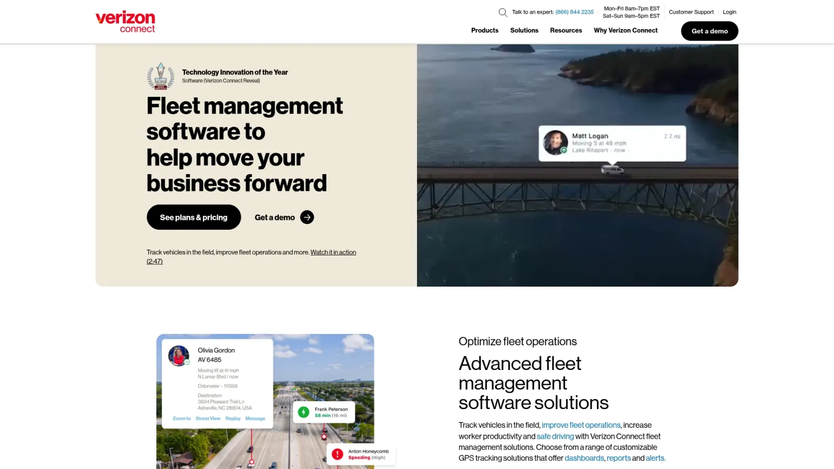Click the Mon–Fri 8am–7pm EST hours text
This screenshot has width=834, height=469.
click(x=632, y=8)
